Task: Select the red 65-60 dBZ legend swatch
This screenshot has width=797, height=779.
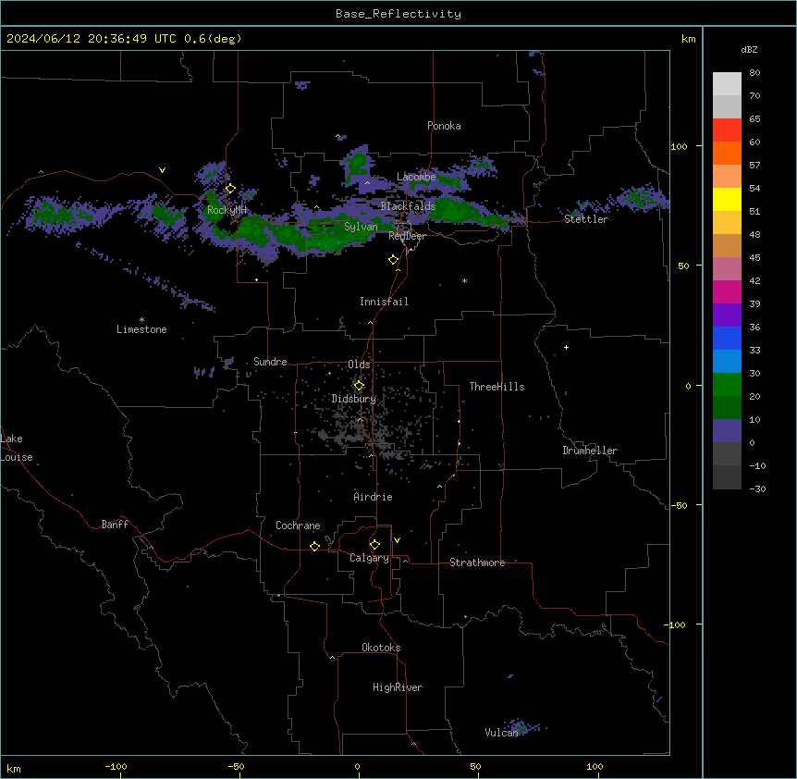Action: 727,130
